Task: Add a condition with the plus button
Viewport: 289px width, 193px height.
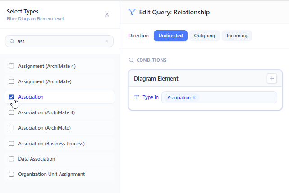Action: click(272, 79)
